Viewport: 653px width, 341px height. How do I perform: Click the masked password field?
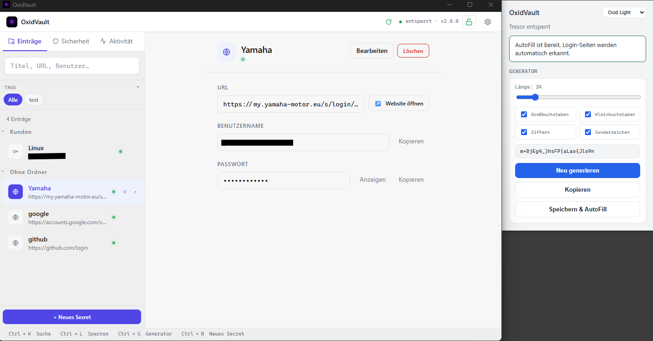point(284,180)
